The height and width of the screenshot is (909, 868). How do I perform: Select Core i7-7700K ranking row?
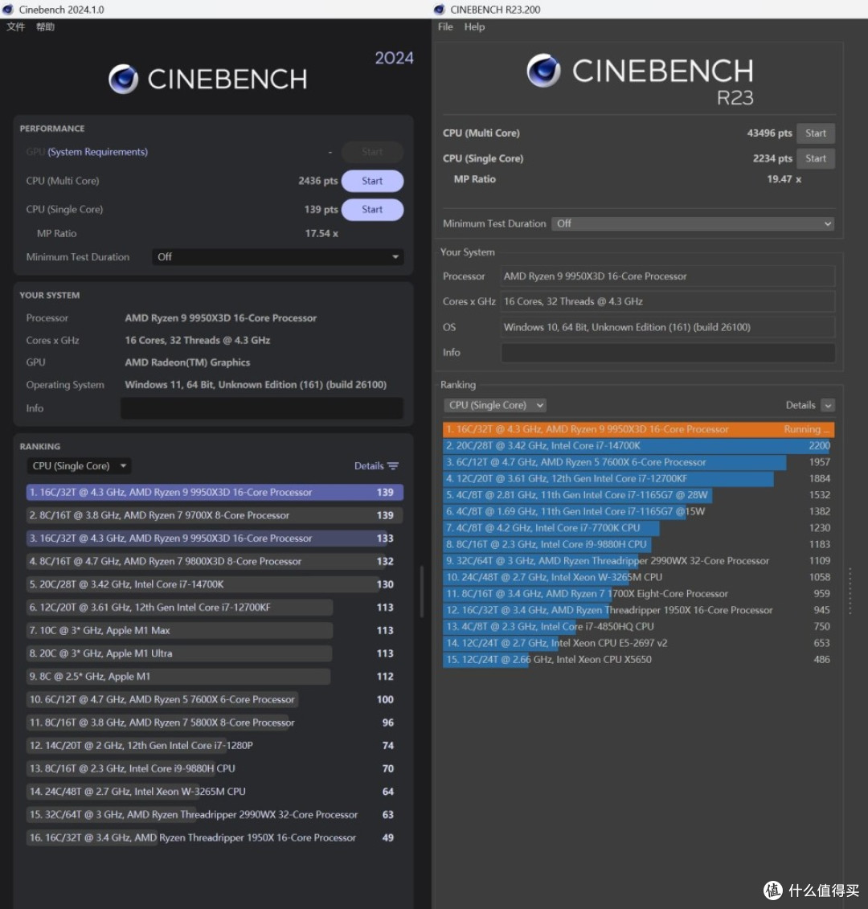(x=638, y=528)
